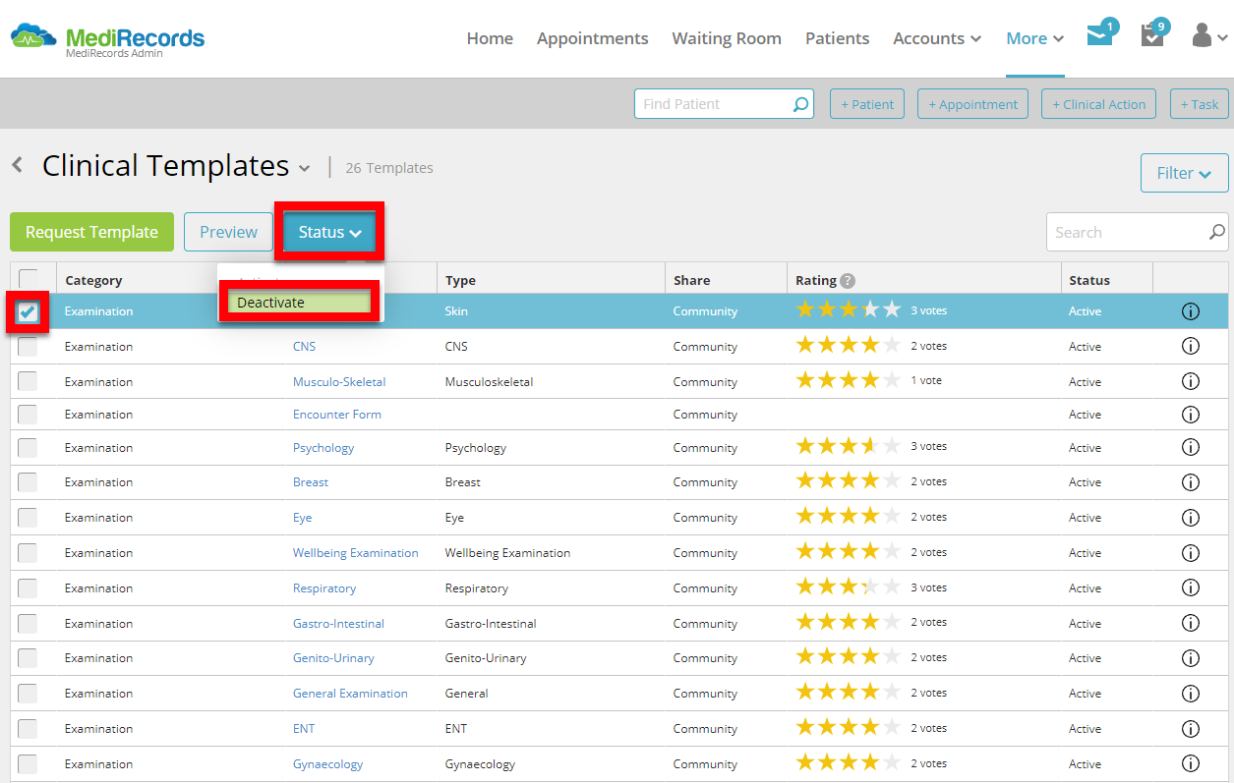The image size is (1234, 783).
Task: Open info icon for Musculo-Skeletal row
Action: coord(1190,382)
